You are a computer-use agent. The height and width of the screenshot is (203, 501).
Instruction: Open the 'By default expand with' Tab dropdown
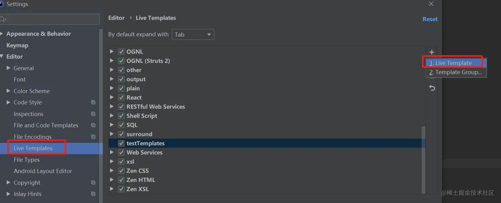[x=193, y=34]
